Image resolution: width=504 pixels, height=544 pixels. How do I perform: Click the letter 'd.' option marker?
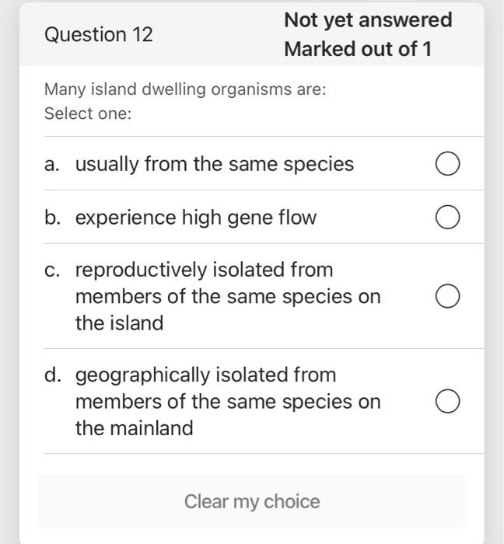tap(52, 375)
